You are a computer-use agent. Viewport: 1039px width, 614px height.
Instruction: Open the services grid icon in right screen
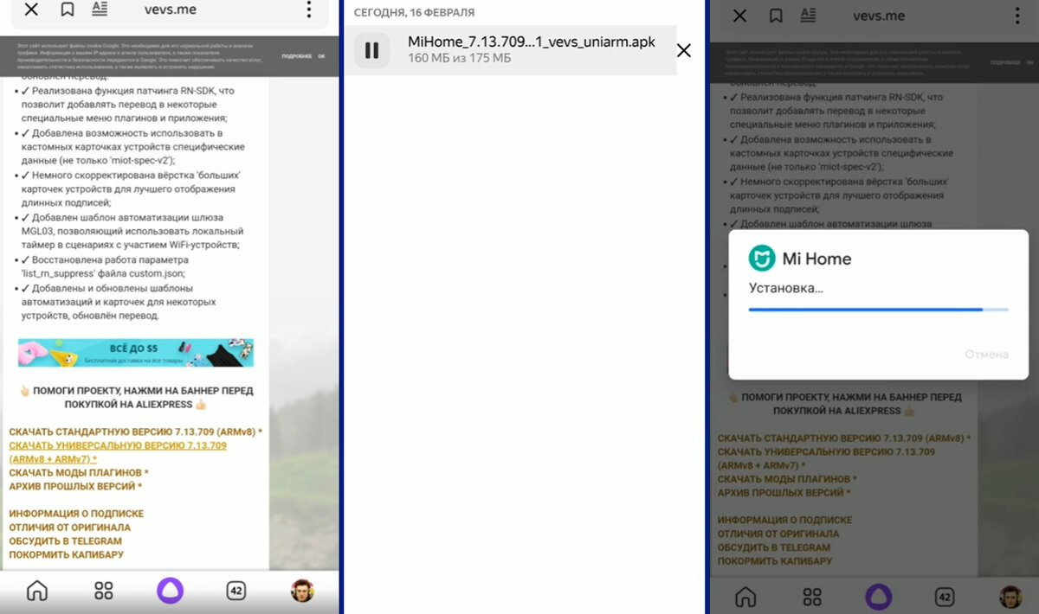(x=812, y=597)
